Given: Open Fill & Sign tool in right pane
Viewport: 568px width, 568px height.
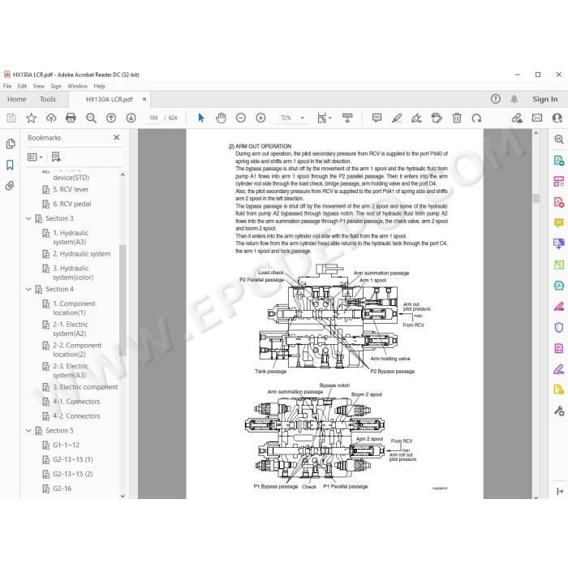Looking at the screenshot, I should (x=558, y=369).
